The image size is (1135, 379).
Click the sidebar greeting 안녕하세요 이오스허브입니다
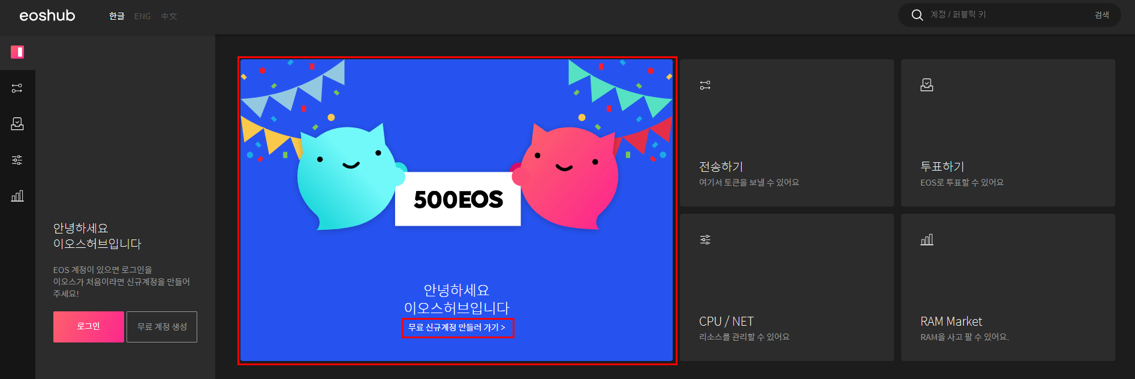(x=97, y=236)
